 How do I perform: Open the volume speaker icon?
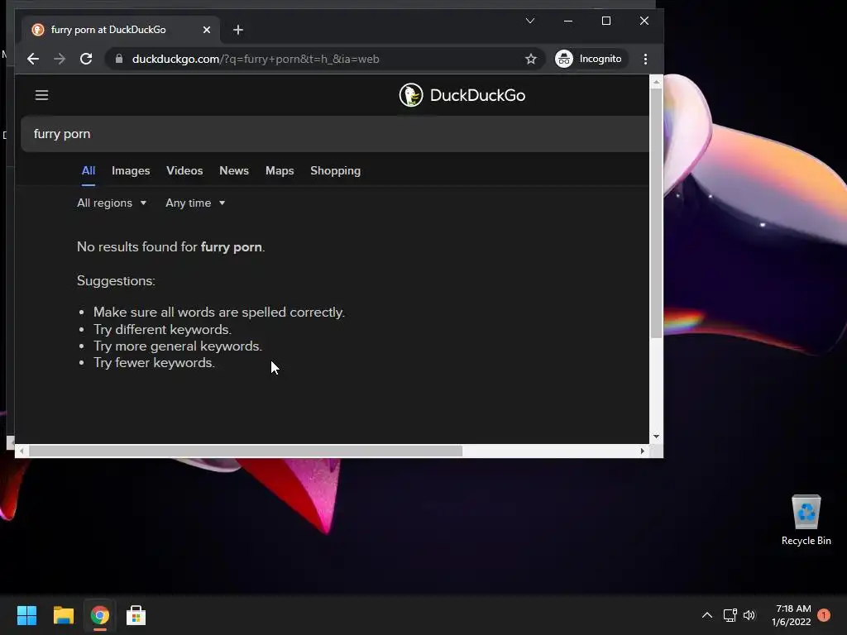click(749, 615)
